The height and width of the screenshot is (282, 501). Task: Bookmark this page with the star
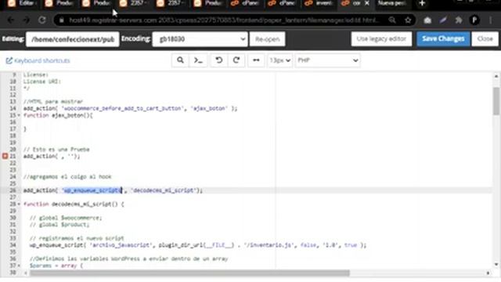click(408, 20)
